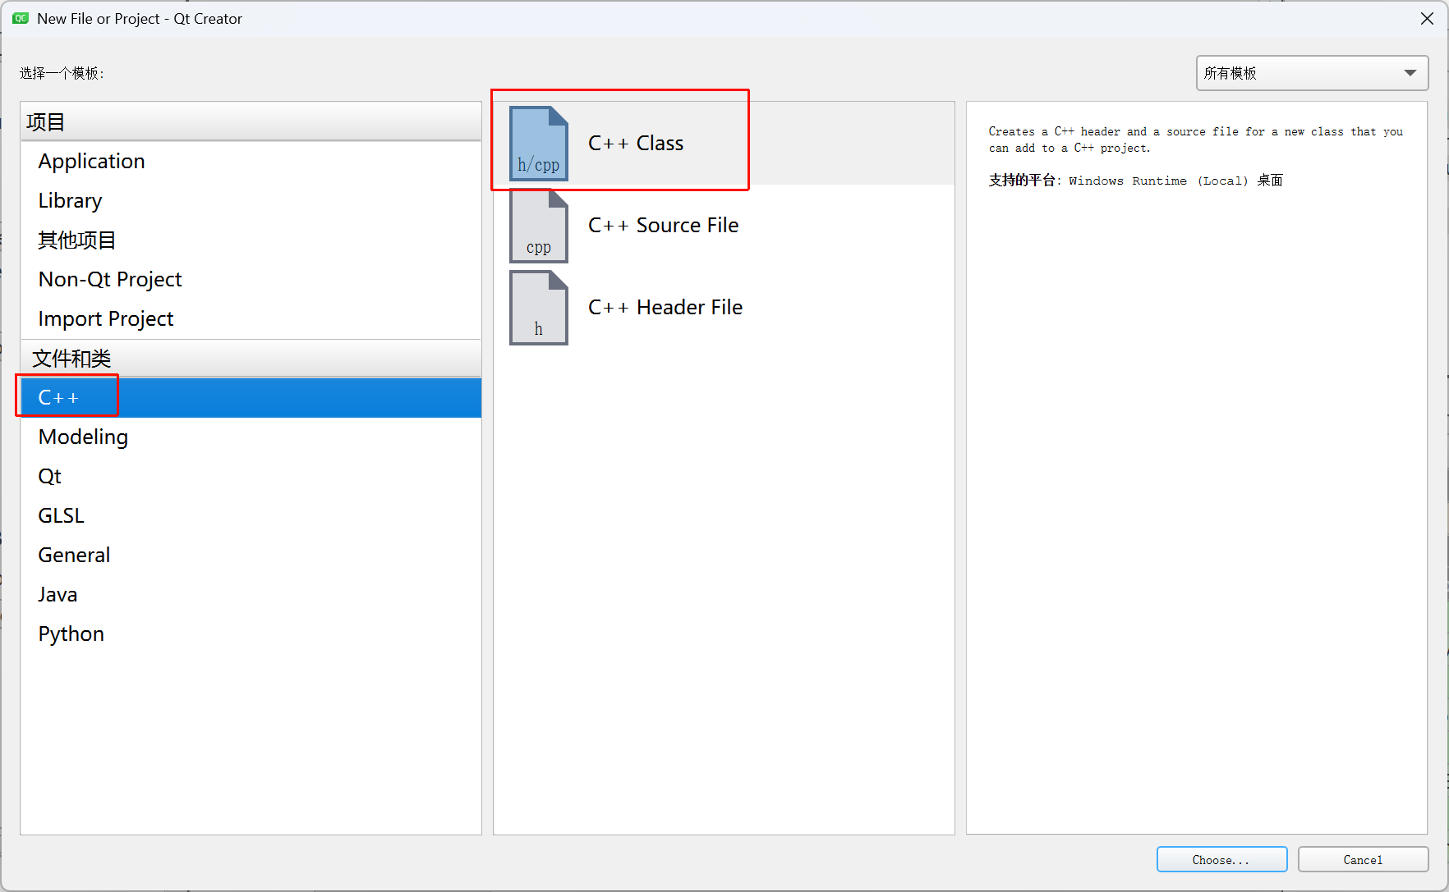Select the Java category
Viewport: 1449px width, 892px height.
click(x=251, y=595)
